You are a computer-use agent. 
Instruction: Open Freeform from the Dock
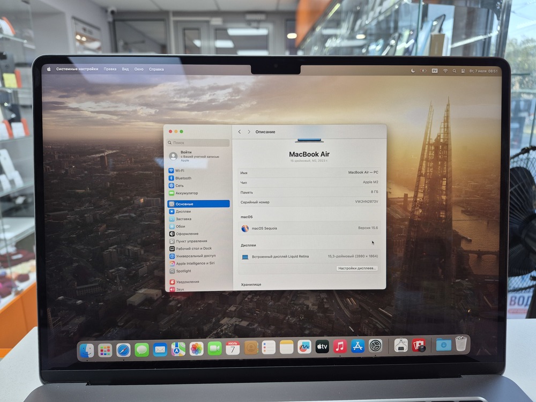click(304, 347)
